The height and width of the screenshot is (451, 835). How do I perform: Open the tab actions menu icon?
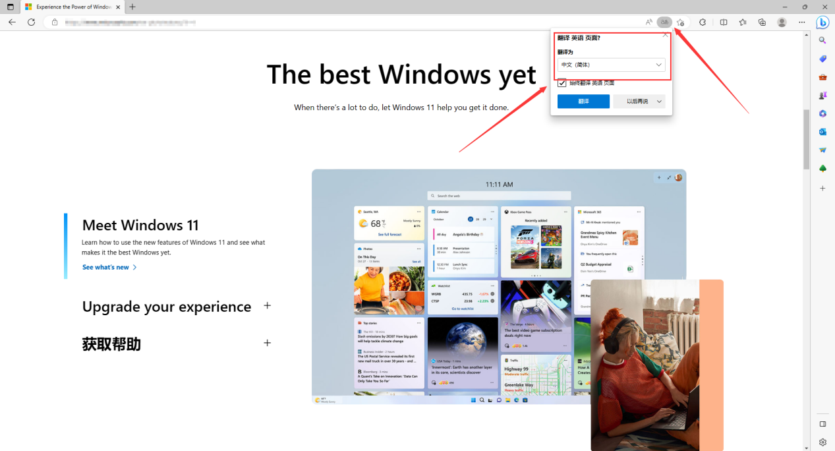10,7
